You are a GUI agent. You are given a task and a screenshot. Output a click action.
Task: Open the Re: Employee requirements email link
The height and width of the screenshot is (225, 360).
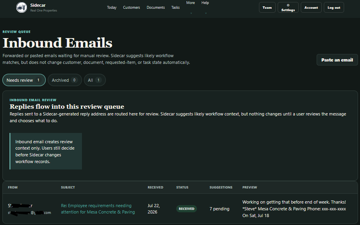pos(98,209)
